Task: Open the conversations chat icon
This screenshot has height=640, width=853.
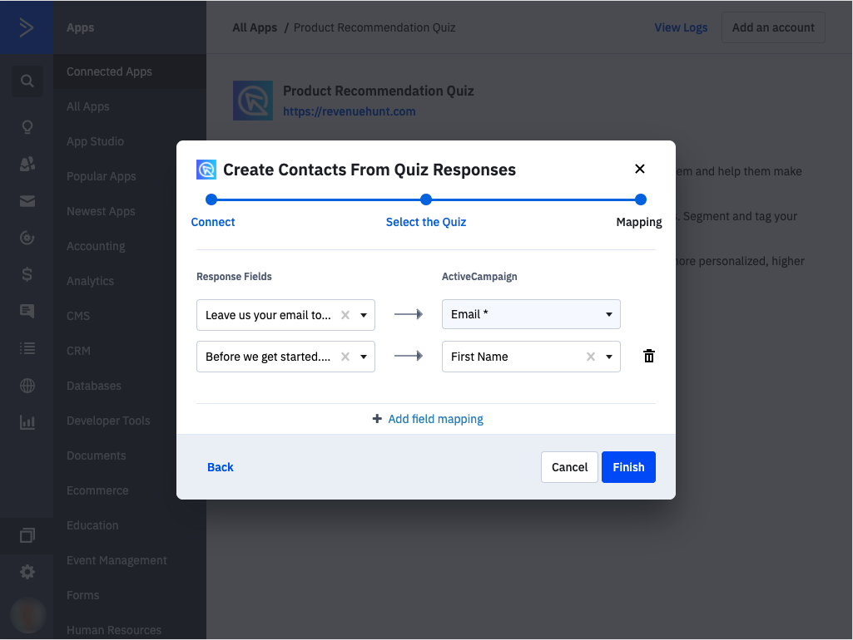Action: click(x=27, y=311)
